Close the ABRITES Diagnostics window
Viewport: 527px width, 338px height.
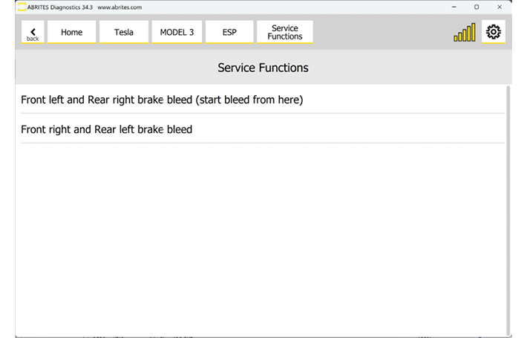coord(500,7)
